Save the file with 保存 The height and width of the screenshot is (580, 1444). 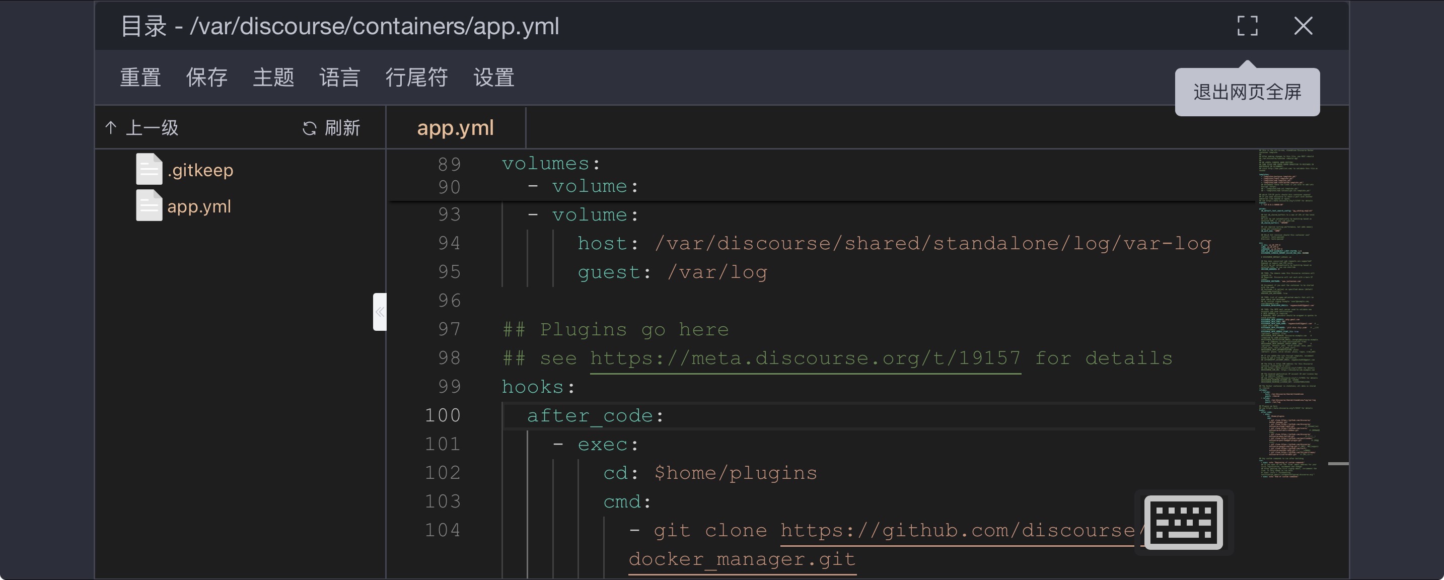coord(207,78)
